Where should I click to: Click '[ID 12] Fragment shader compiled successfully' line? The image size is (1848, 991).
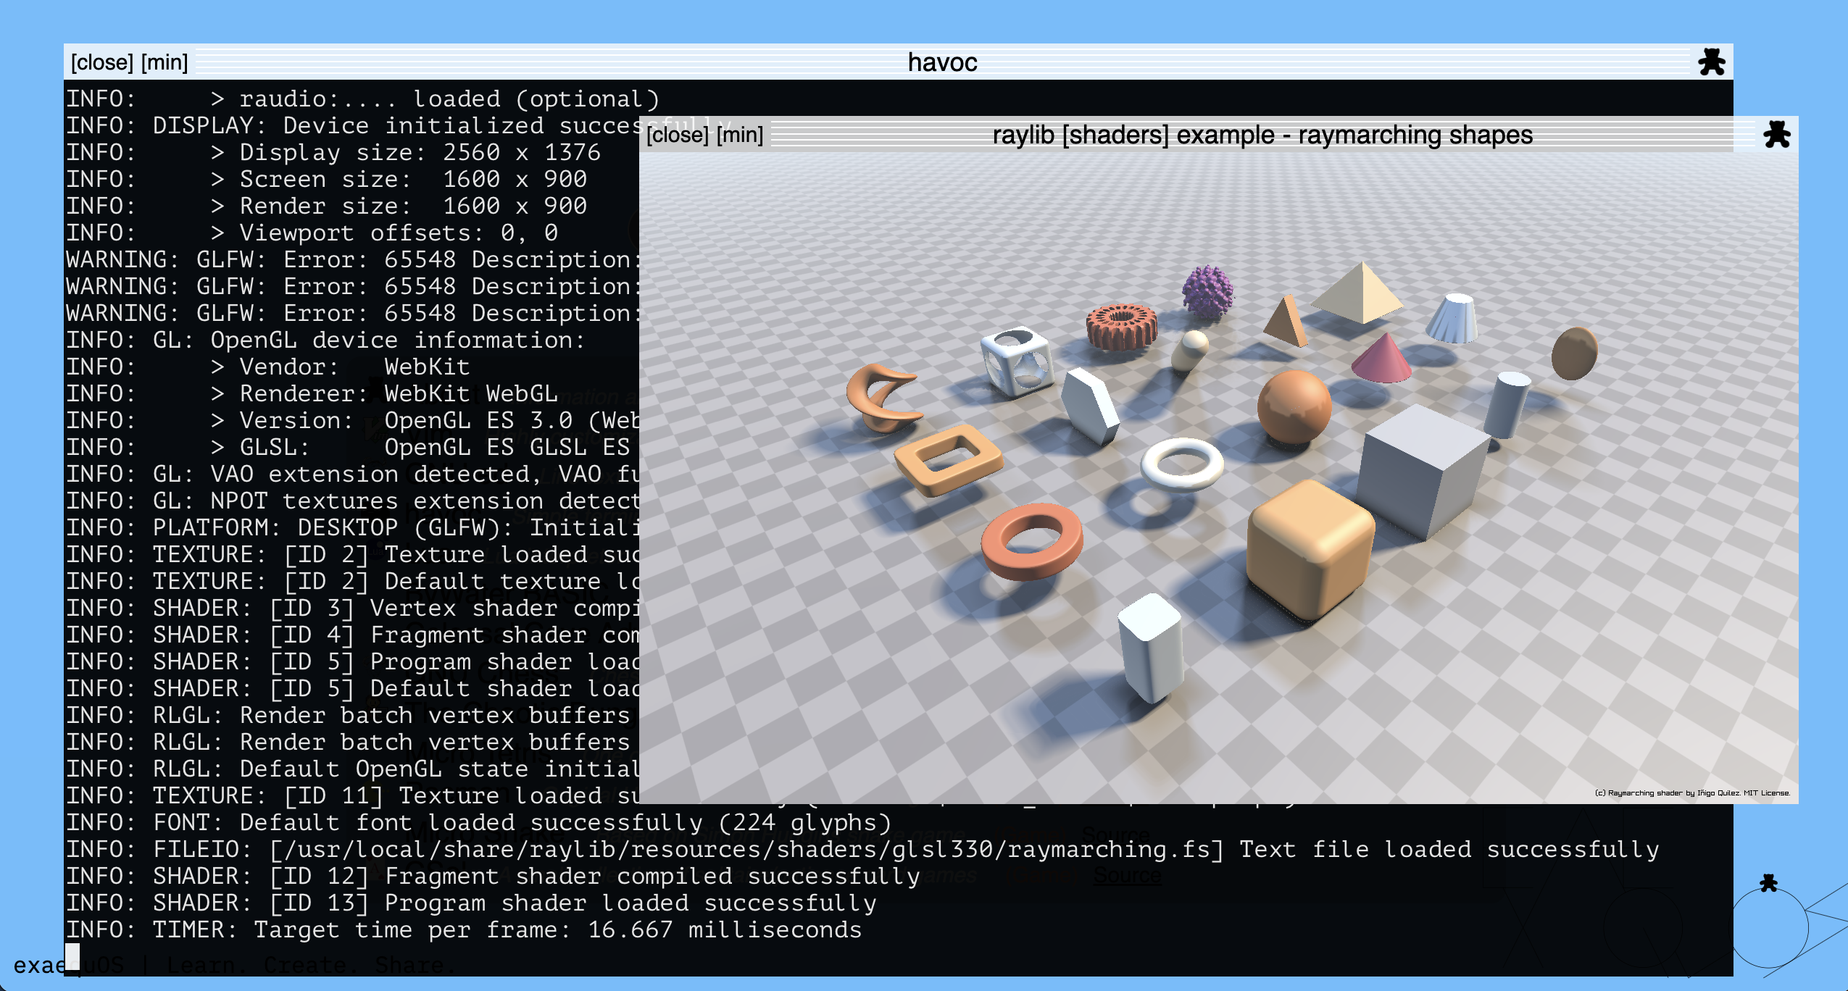tap(494, 876)
